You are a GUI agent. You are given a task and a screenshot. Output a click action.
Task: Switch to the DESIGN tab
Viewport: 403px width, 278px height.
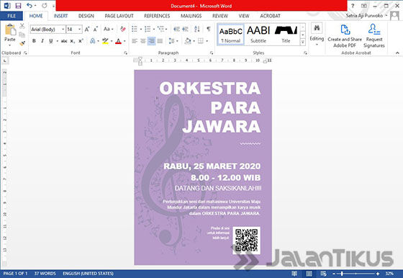tap(86, 16)
